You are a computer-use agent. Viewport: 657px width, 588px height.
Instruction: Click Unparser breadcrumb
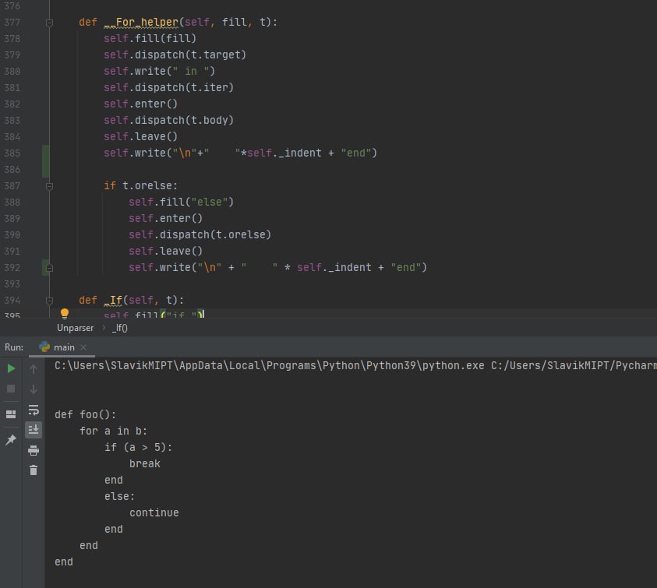[75, 328]
